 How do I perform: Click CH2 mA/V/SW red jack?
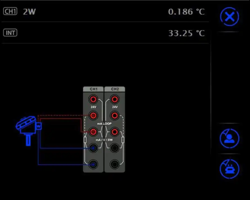115,132
